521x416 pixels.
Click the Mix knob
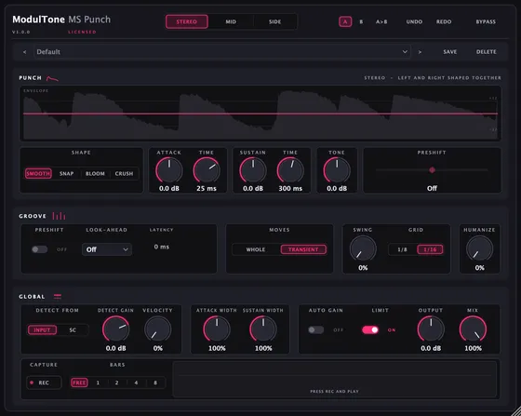click(473, 329)
